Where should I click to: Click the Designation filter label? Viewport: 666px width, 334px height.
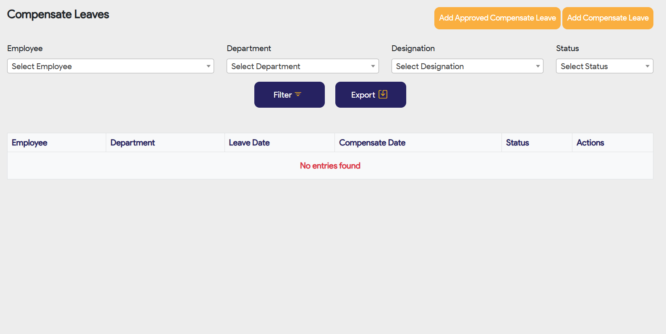(413, 49)
